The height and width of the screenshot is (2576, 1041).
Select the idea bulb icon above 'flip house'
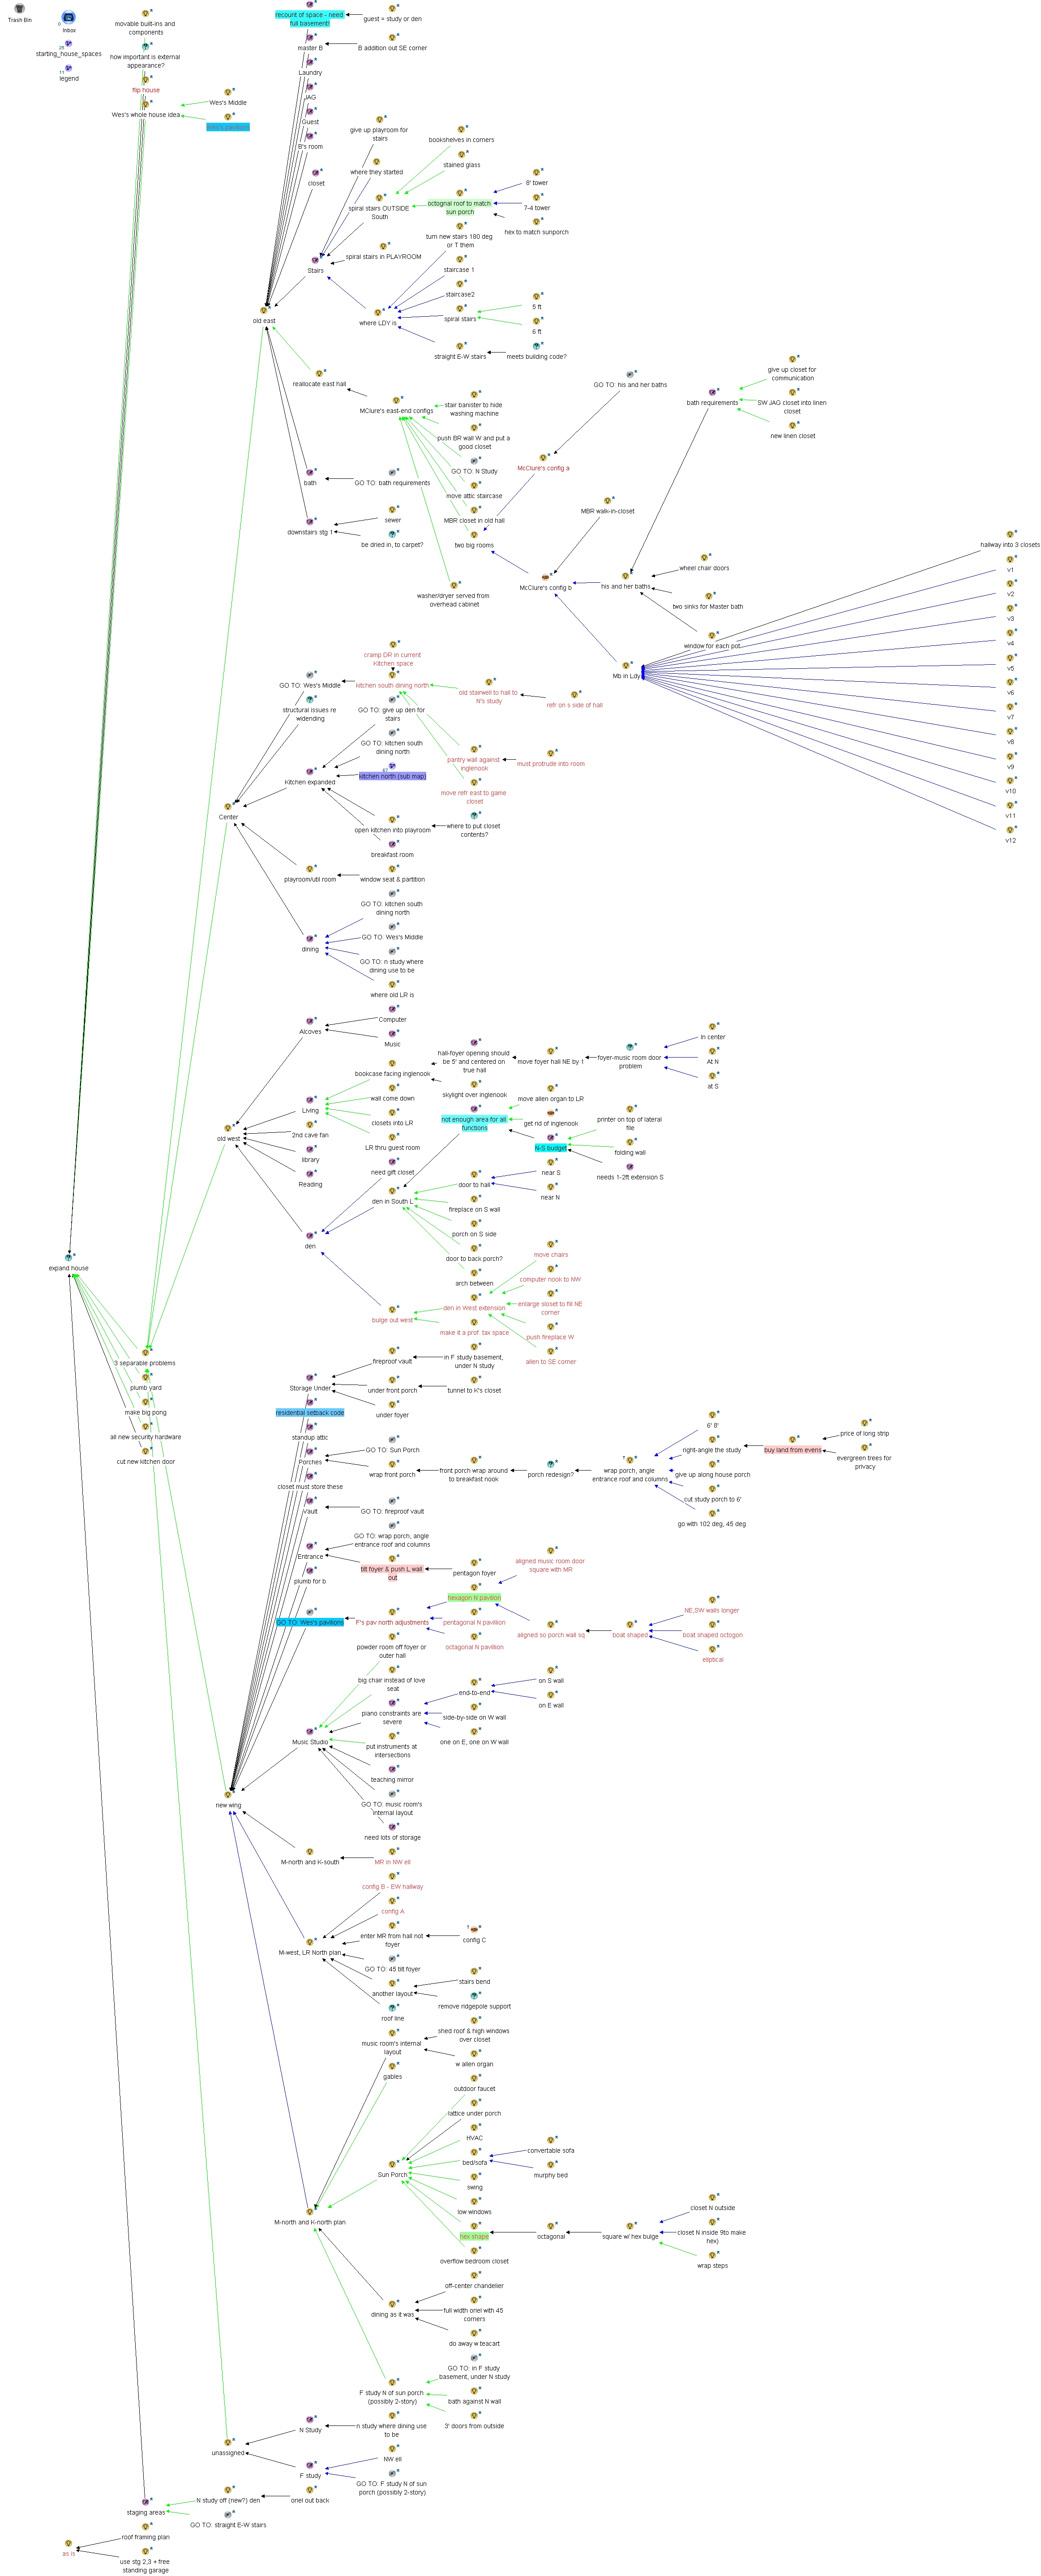[145, 80]
